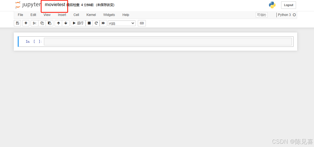Open the command palette keyboard icon

142,23
